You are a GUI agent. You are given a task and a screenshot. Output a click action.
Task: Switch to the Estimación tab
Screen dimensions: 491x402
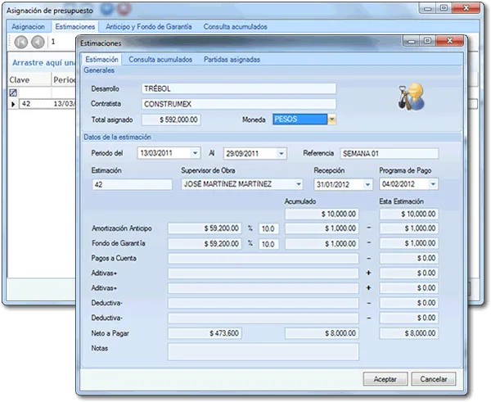[101, 59]
